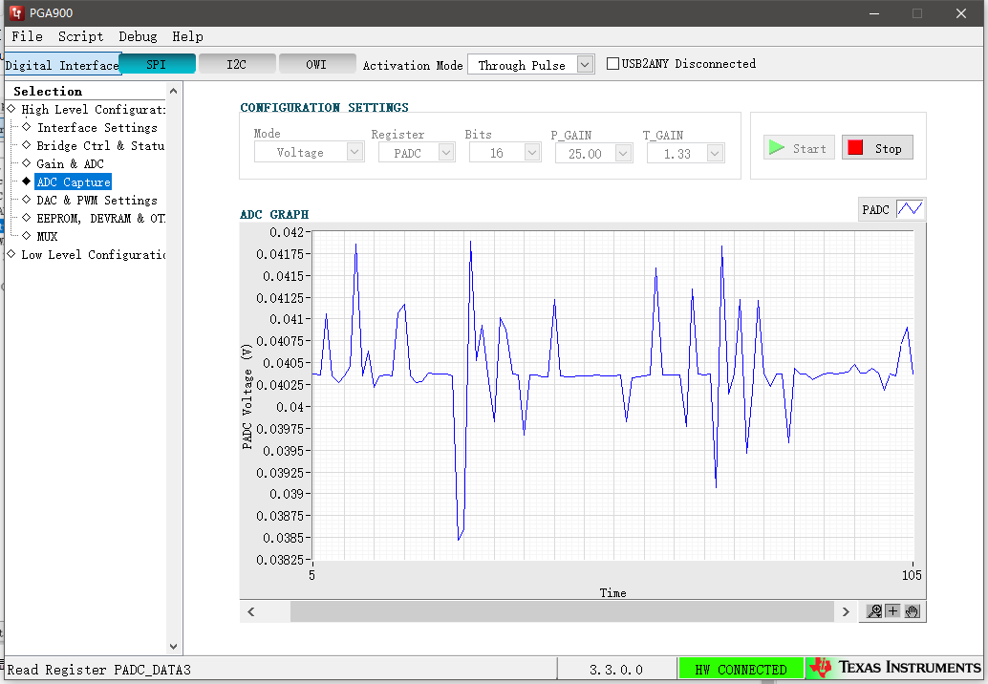Switch to SPI interface tab
988x684 pixels.
click(157, 64)
